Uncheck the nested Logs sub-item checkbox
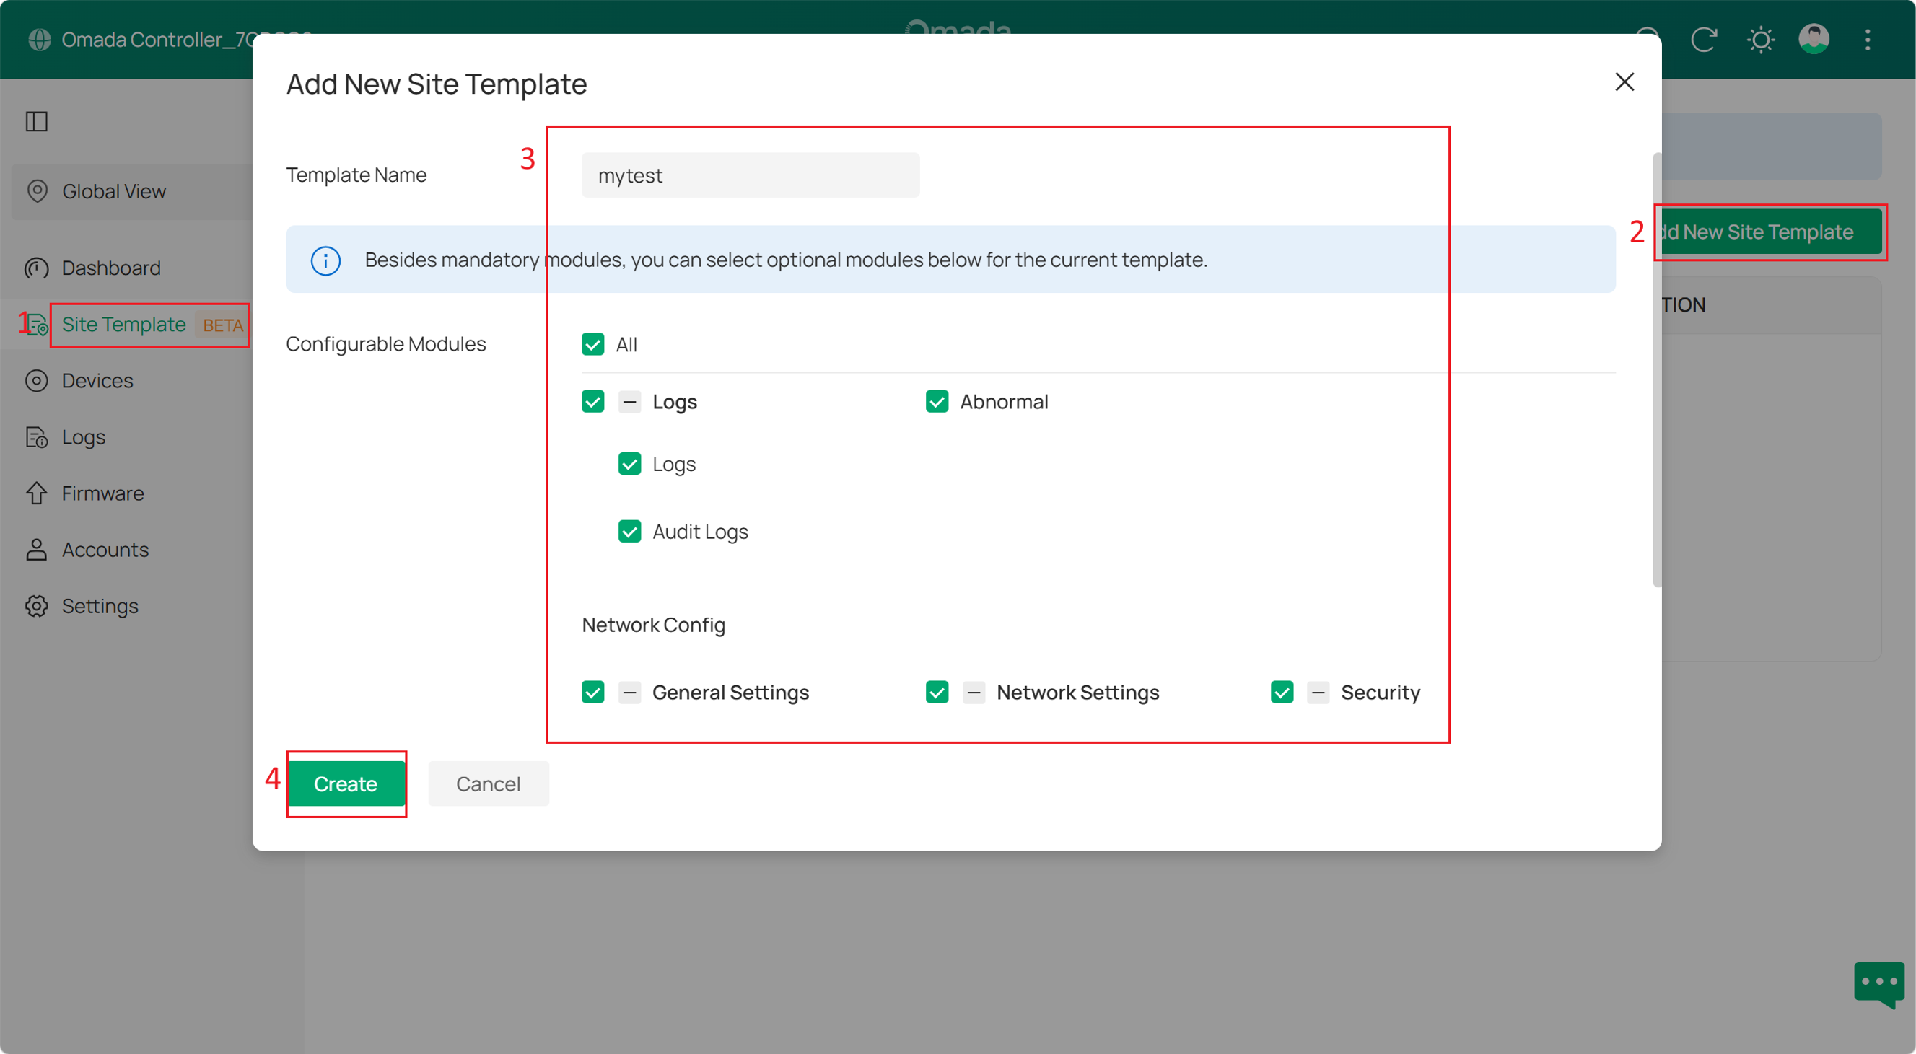The width and height of the screenshot is (1916, 1054). point(630,464)
